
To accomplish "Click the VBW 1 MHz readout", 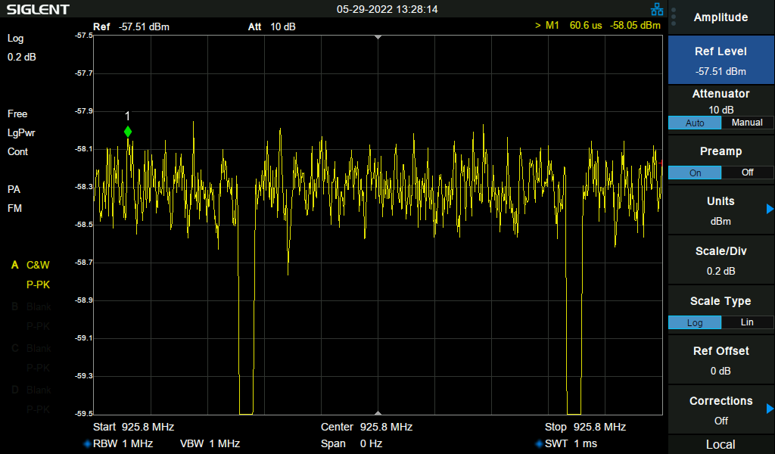I will [210, 443].
